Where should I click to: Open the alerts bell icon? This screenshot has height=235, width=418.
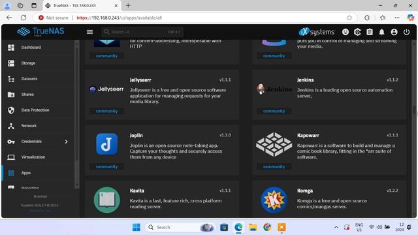(381, 32)
